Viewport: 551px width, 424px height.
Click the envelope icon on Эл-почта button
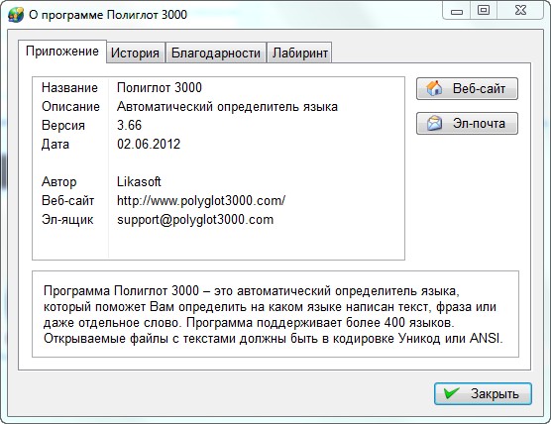(x=435, y=123)
